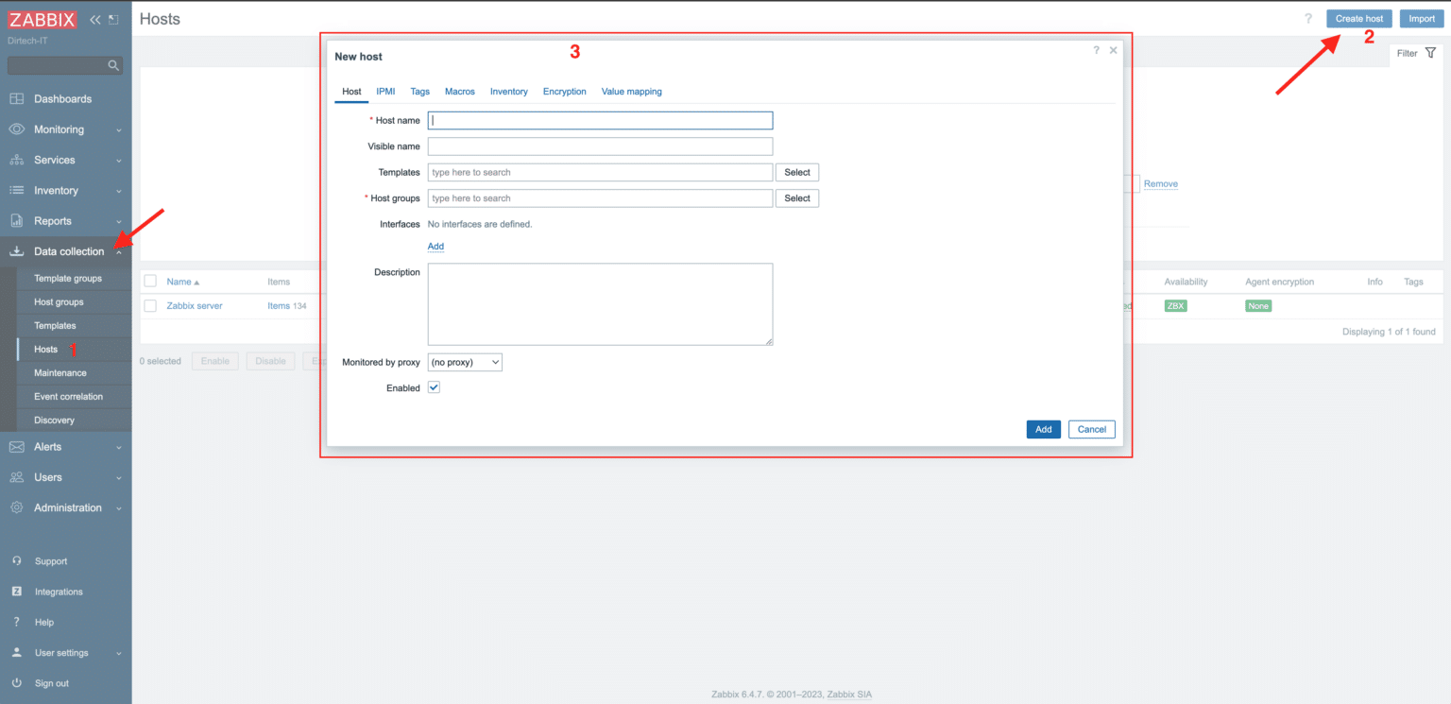Click inside the Host name field
The width and height of the screenshot is (1451, 704).
600,120
